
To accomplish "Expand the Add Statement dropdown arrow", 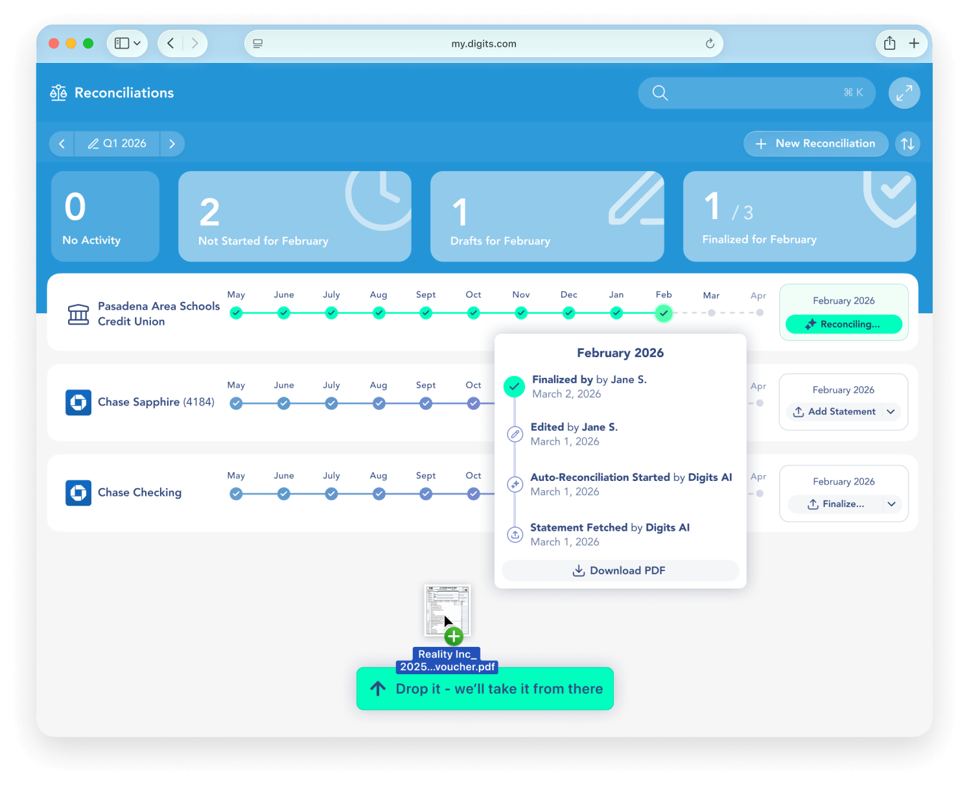I will click(891, 412).
